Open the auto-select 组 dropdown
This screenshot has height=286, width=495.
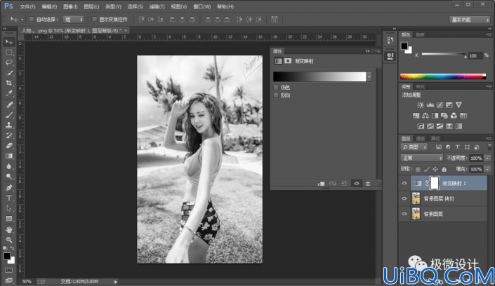[73, 20]
